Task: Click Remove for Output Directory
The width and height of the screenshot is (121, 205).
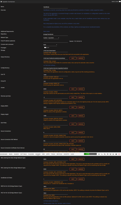Action: [81, 58]
